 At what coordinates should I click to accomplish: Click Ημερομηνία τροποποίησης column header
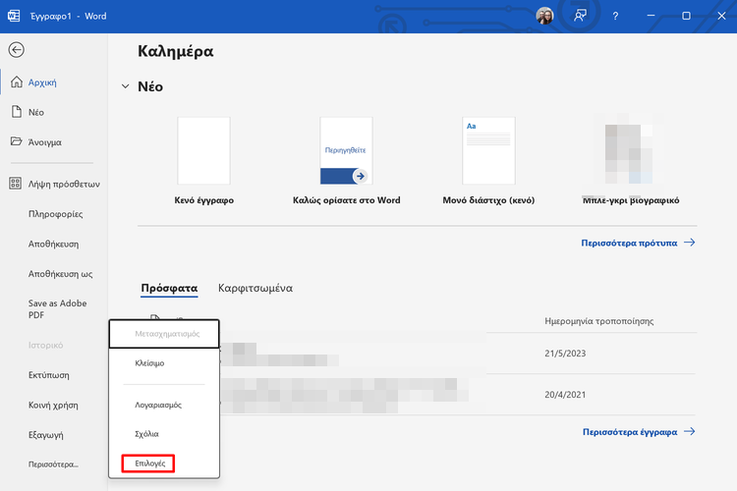click(598, 321)
